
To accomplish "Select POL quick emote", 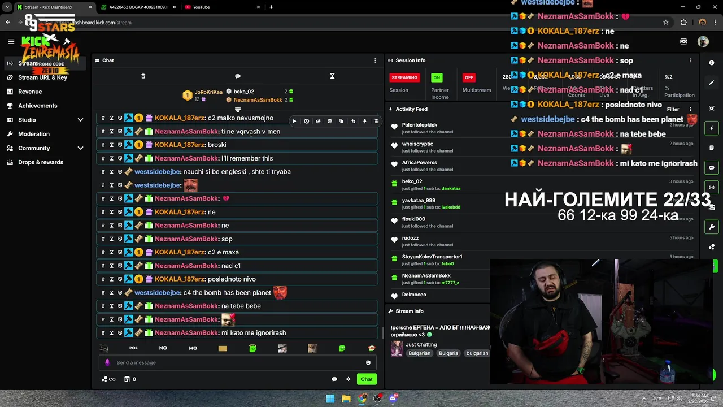I will [x=133, y=348].
